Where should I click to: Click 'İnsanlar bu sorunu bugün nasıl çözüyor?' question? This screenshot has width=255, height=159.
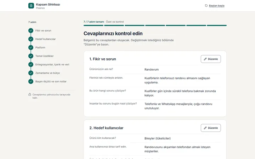[113, 104]
